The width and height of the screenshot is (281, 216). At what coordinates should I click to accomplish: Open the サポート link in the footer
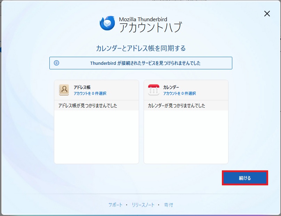[115, 205]
